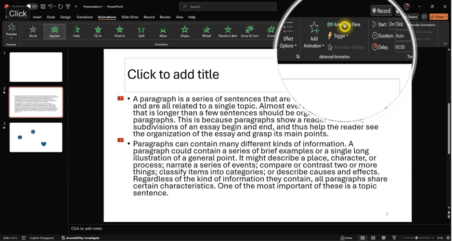Click English (Singapore) language indicator
Viewport: 452px width, 241px height.
(42, 238)
